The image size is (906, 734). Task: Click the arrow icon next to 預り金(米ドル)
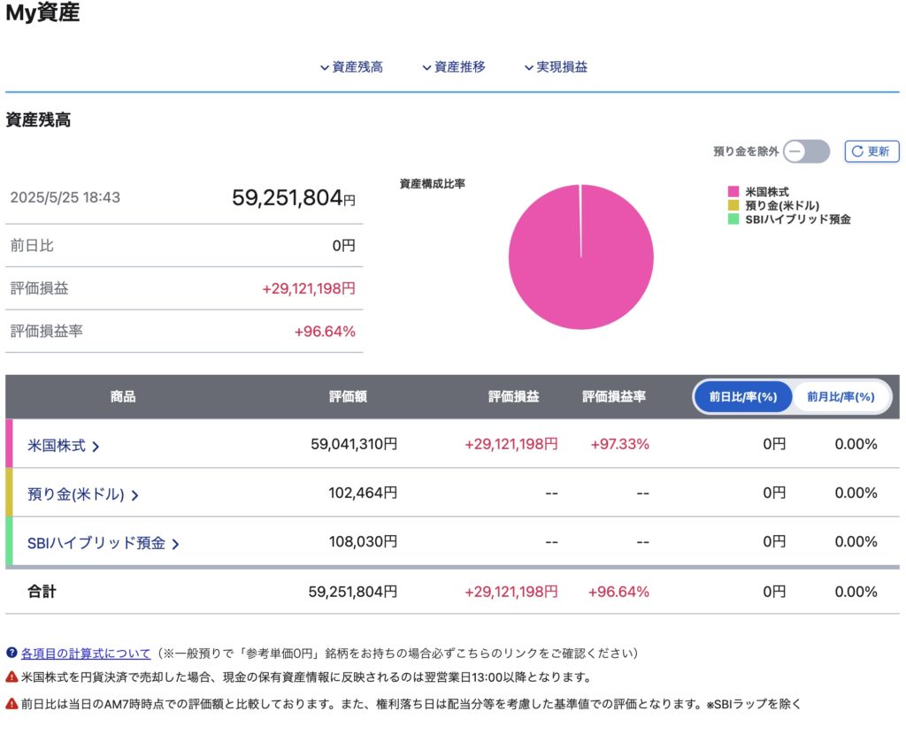[x=134, y=495]
